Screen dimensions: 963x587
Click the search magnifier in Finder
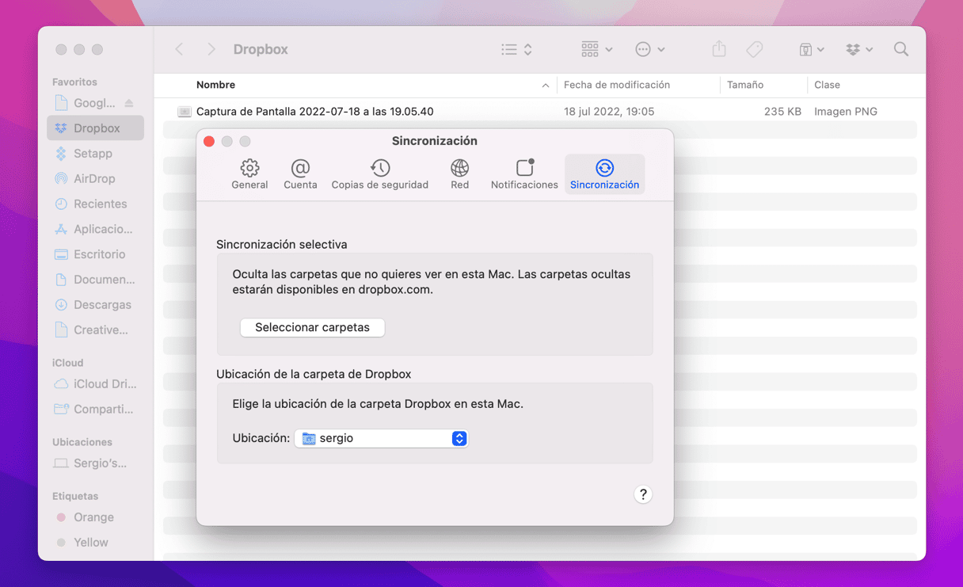pos(901,49)
